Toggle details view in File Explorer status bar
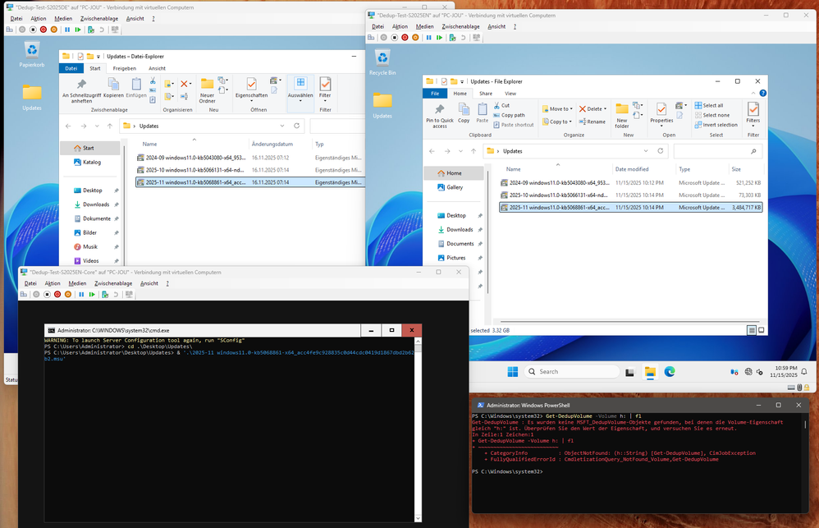This screenshot has width=819, height=528. pos(751,330)
